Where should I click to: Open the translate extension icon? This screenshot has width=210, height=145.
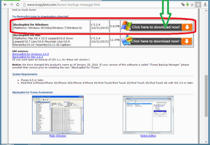click(183, 5)
